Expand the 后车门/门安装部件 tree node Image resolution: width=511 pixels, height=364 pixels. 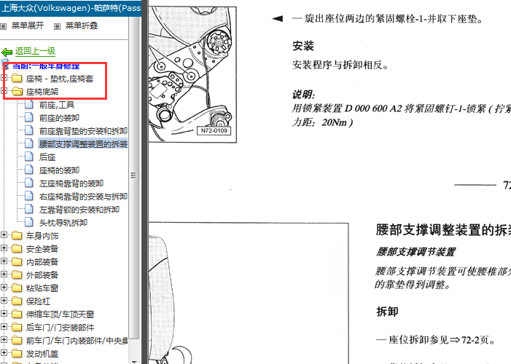coord(4,326)
